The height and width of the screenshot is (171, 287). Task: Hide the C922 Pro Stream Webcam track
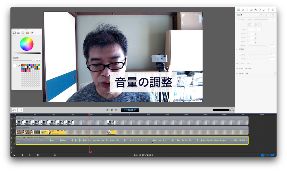click(x=12, y=118)
